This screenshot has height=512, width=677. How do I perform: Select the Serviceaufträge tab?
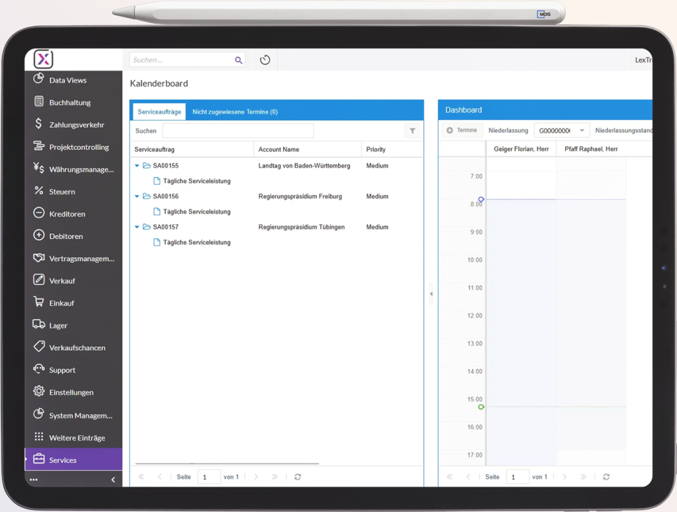click(x=159, y=112)
